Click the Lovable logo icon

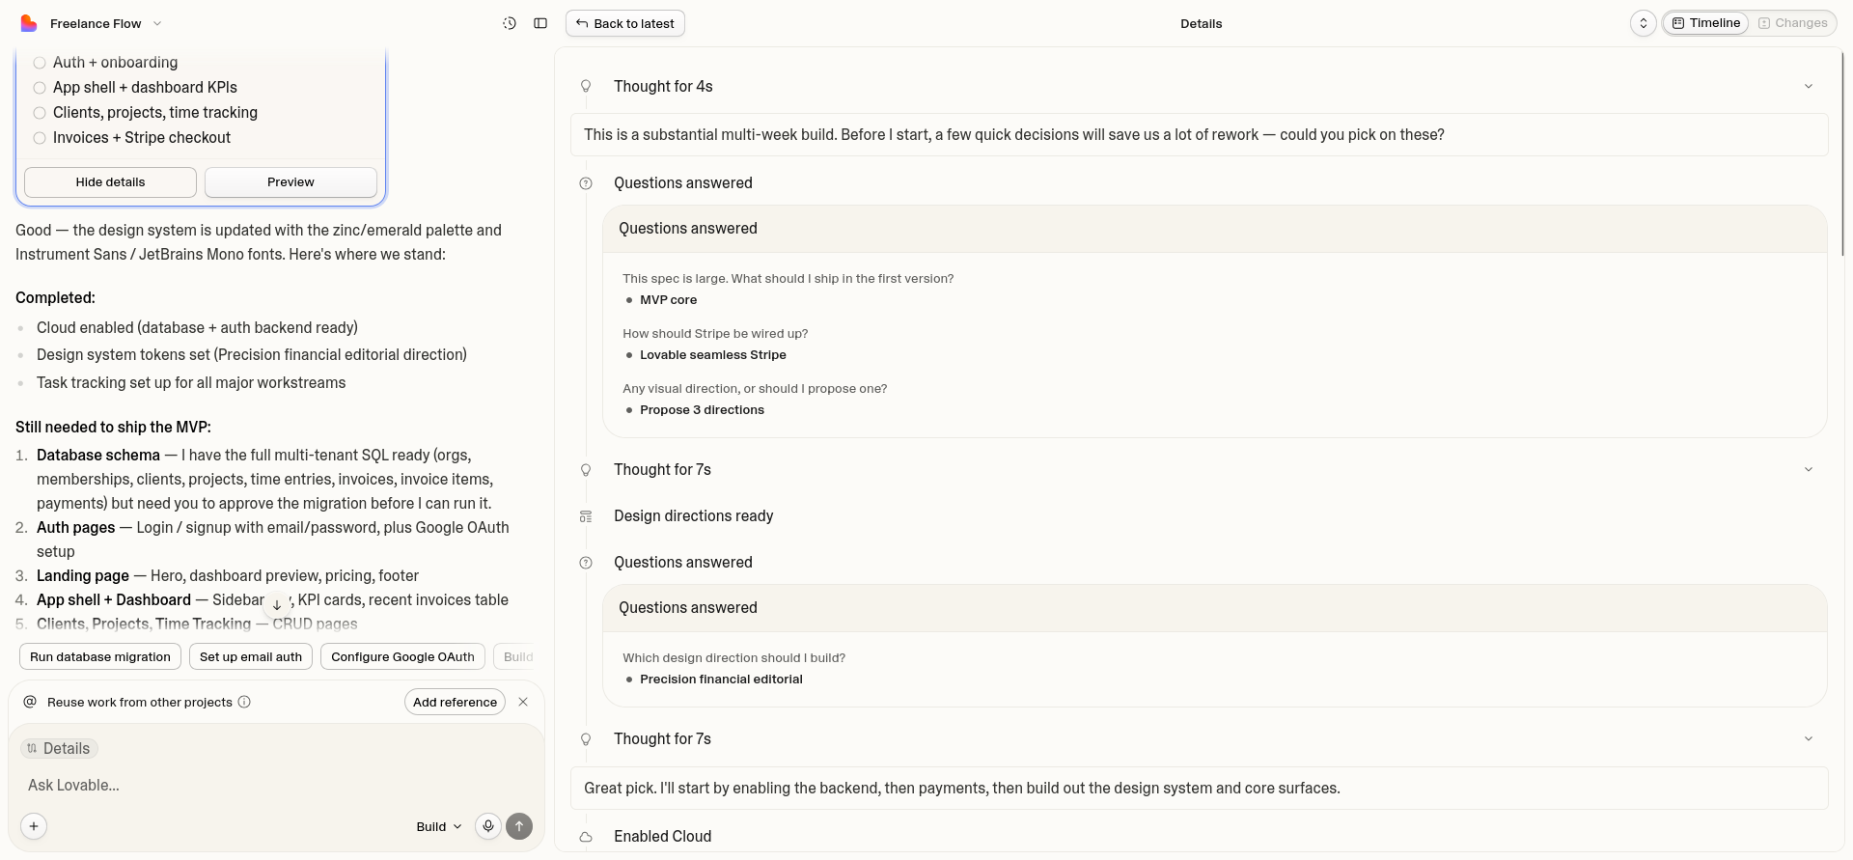pyautogui.click(x=29, y=23)
